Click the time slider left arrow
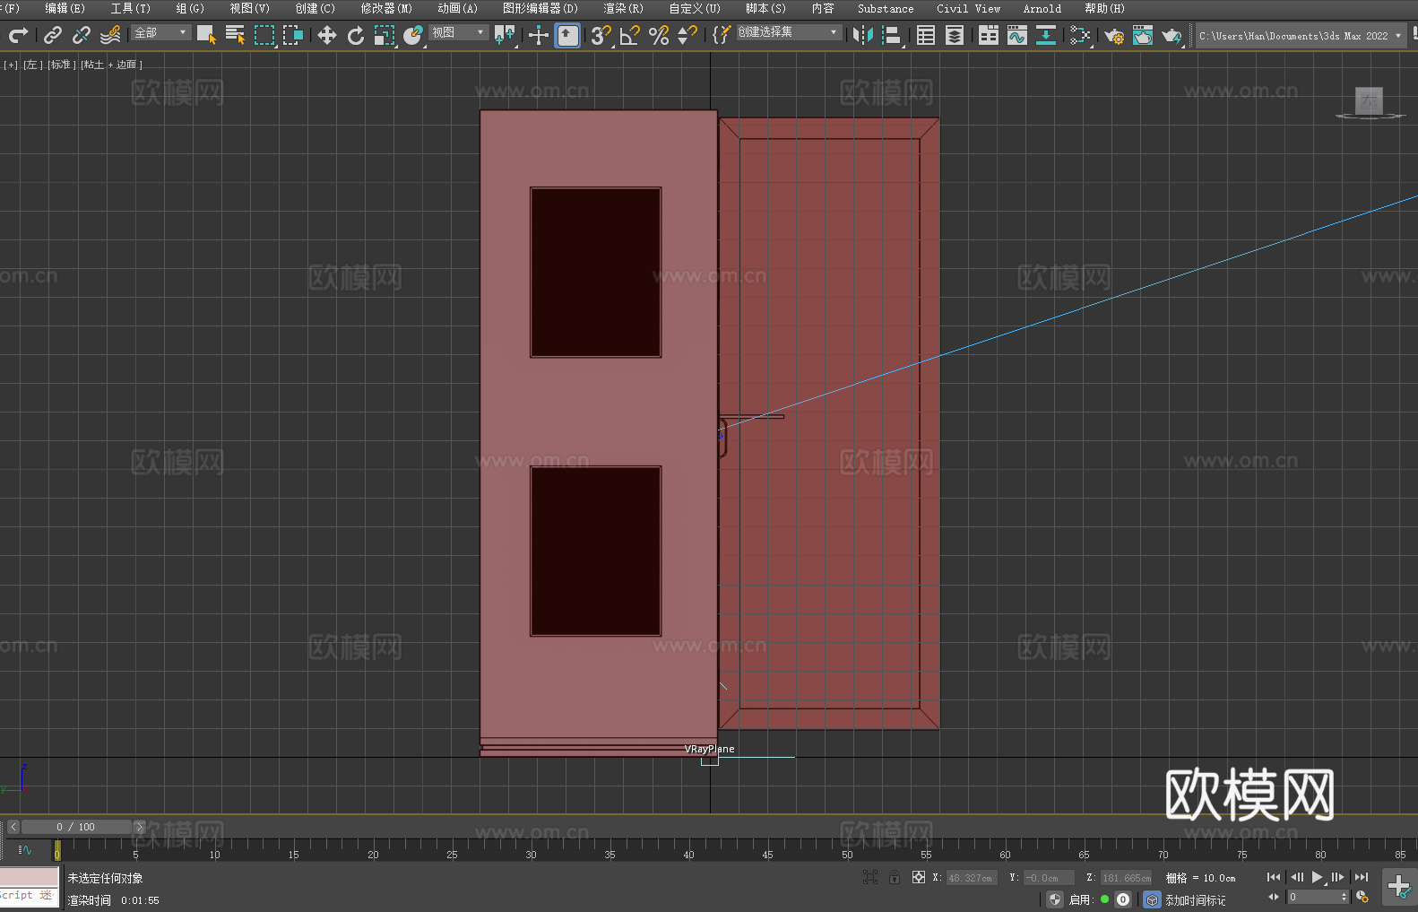The width and height of the screenshot is (1418, 912). [13, 827]
